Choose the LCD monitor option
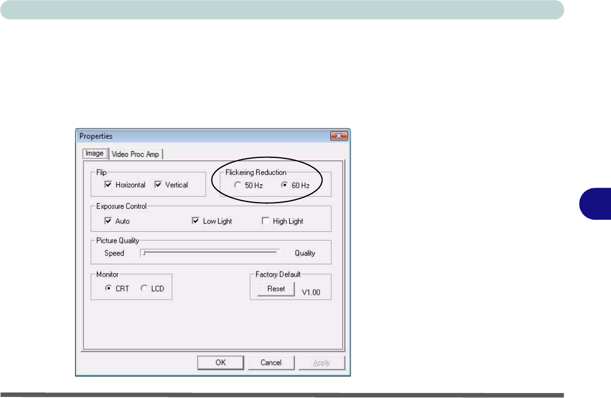The image size is (611, 398). point(144,288)
